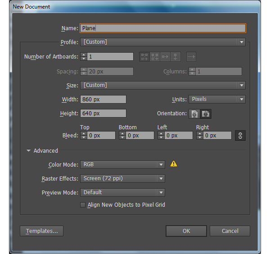270x254 pixels.
Task: Confirm with the OK button
Action: [x=186, y=231]
